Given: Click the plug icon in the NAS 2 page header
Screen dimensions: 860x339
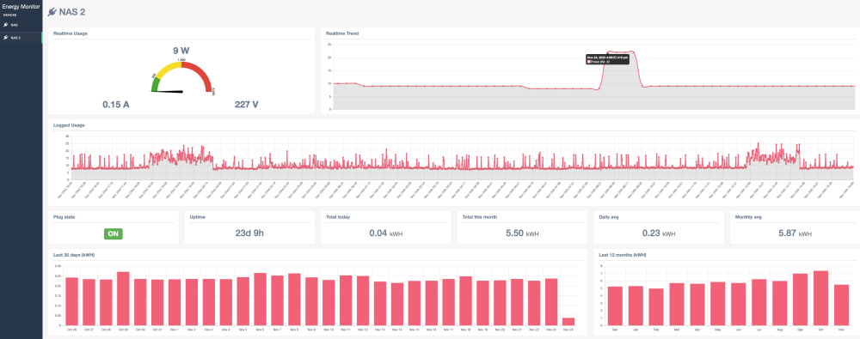Looking at the screenshot, I should [52, 11].
